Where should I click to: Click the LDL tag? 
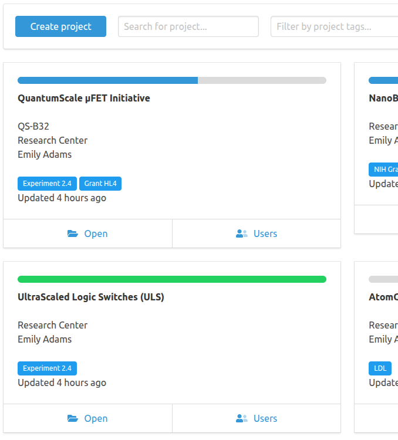coord(380,368)
